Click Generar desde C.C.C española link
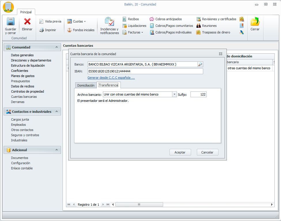Viewport: 281px width, 221px height. pyautogui.click(x=111, y=78)
